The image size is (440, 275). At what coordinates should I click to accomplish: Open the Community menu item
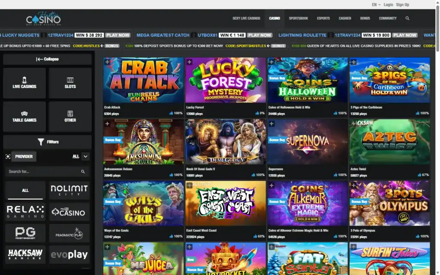coord(388,18)
